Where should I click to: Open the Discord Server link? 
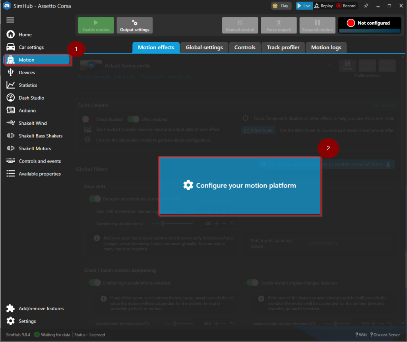coord(385,335)
